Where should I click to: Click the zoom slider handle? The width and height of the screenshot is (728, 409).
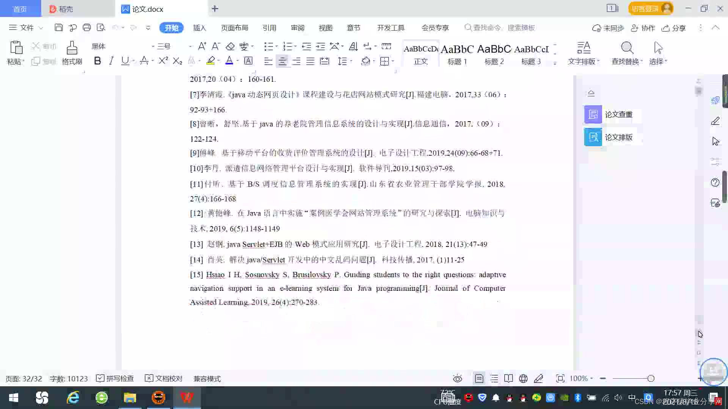651,378
